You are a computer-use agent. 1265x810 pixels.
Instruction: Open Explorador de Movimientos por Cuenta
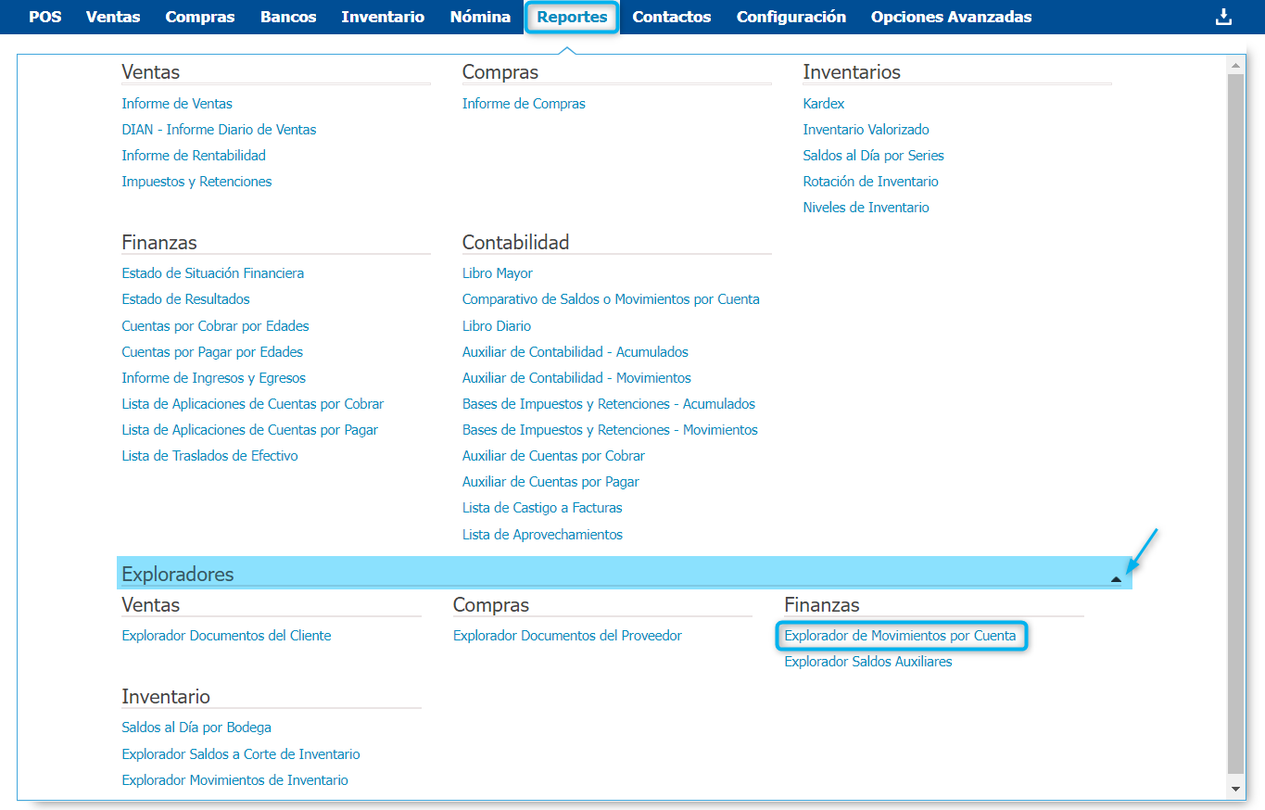click(x=900, y=636)
